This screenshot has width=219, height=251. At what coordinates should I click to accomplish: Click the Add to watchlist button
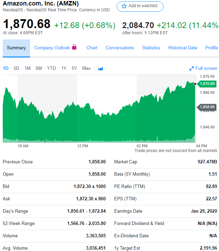[140, 7]
